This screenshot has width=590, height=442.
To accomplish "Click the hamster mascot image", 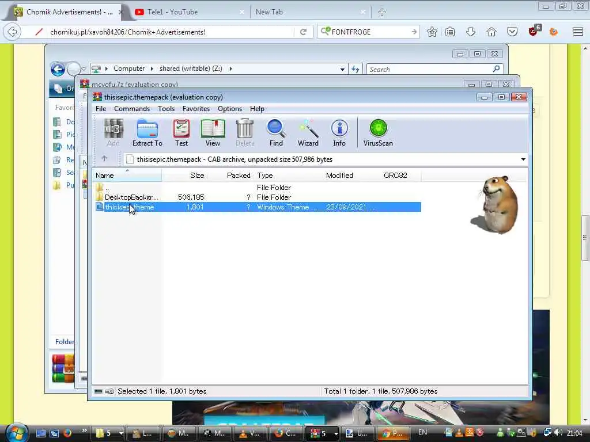I will click(x=495, y=205).
